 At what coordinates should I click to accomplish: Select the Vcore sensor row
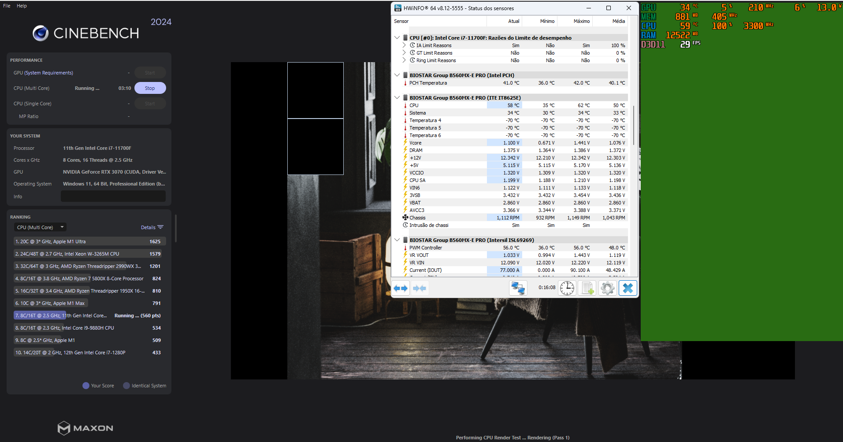click(514, 143)
